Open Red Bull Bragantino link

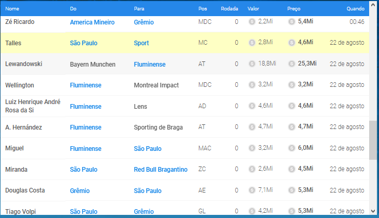click(x=161, y=170)
